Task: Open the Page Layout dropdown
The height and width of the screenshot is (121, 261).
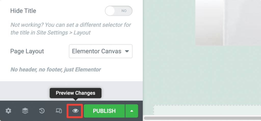Action: 101,51
